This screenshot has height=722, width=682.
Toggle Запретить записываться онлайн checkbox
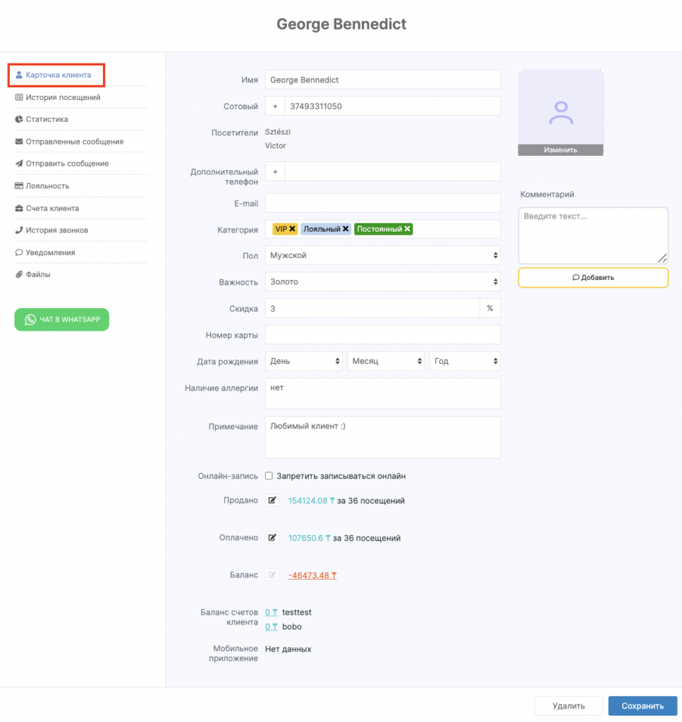tap(269, 476)
